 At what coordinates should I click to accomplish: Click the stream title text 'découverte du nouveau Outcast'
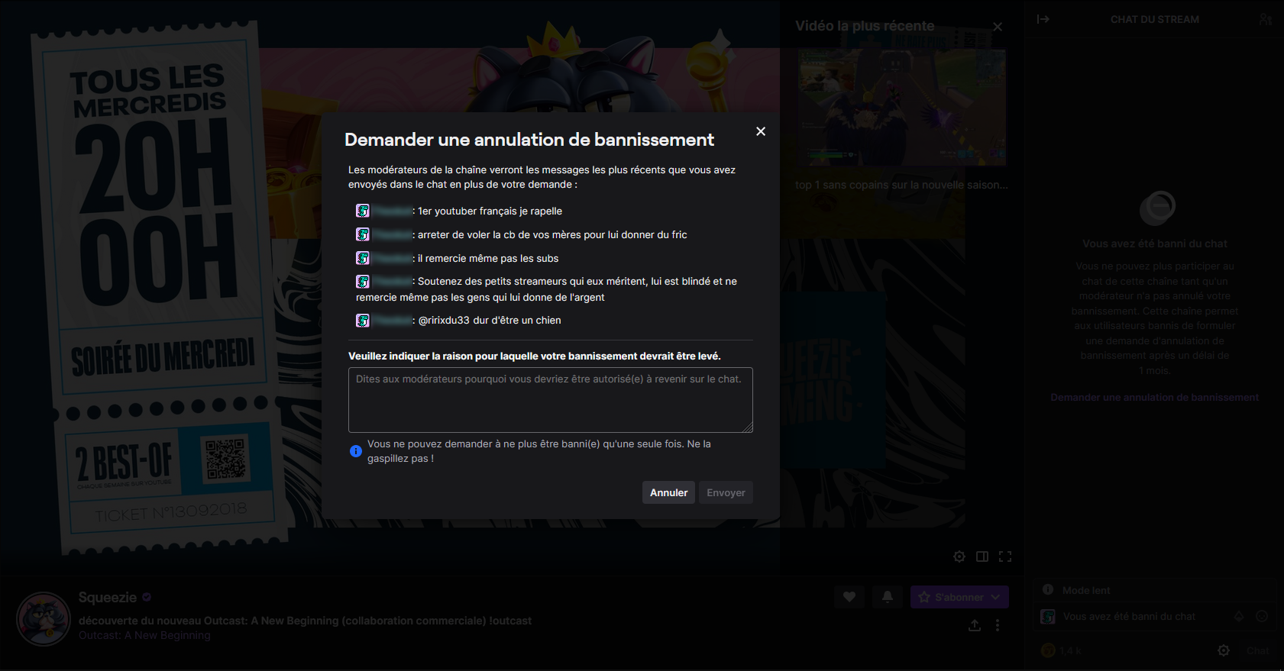305,621
